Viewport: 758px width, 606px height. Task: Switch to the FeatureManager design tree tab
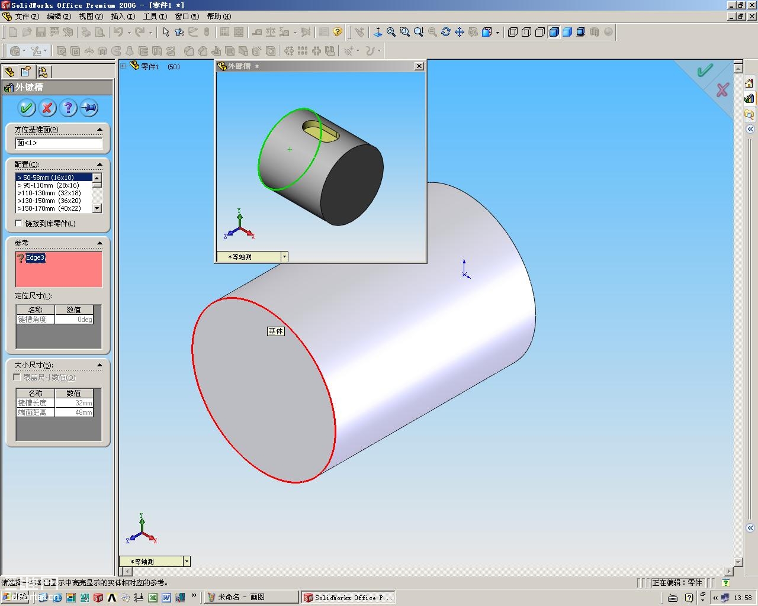9,72
